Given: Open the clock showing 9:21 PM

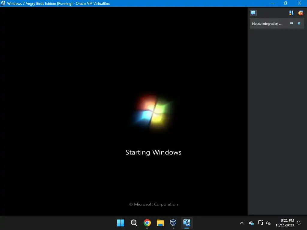Looking at the screenshot, I should [285, 223].
